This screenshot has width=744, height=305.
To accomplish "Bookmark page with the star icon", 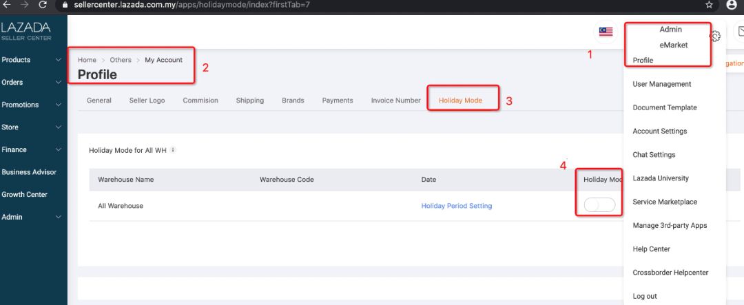I will coord(709,5).
